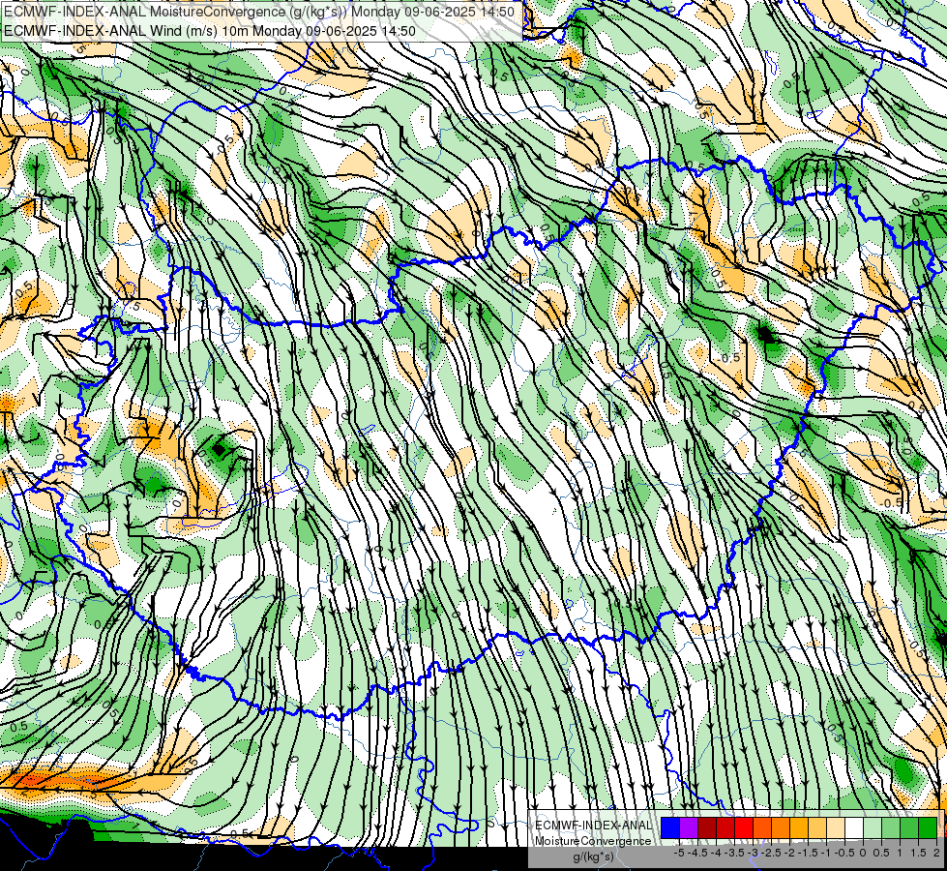Select the legend swatch between -4 and -3.5

click(x=725, y=828)
